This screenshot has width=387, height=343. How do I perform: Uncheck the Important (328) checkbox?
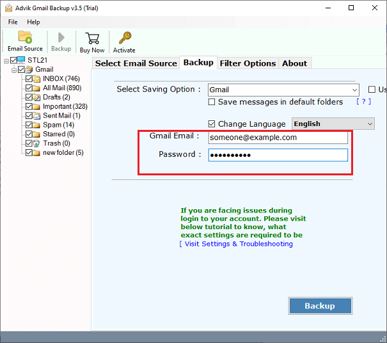(29, 106)
